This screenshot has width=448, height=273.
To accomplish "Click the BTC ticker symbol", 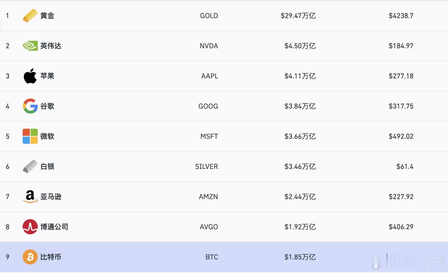I will tap(212, 257).
